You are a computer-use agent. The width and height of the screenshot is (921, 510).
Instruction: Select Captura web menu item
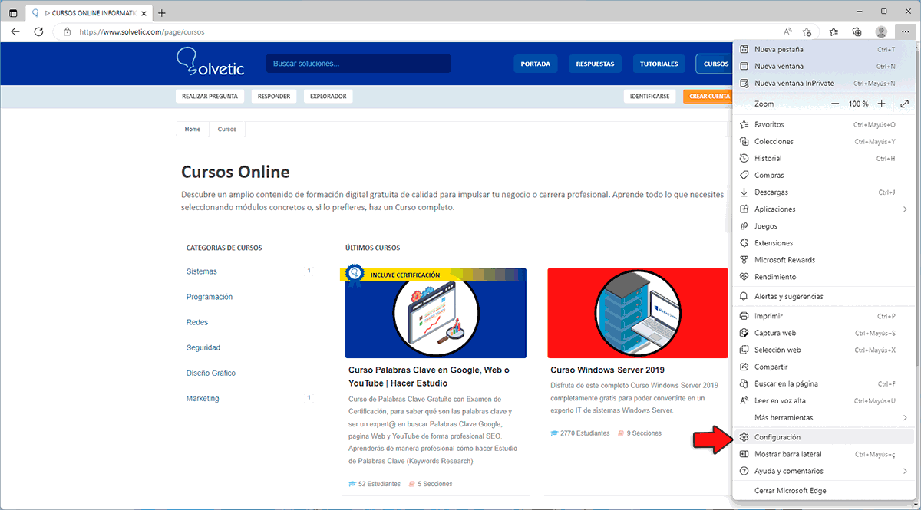[x=824, y=333]
